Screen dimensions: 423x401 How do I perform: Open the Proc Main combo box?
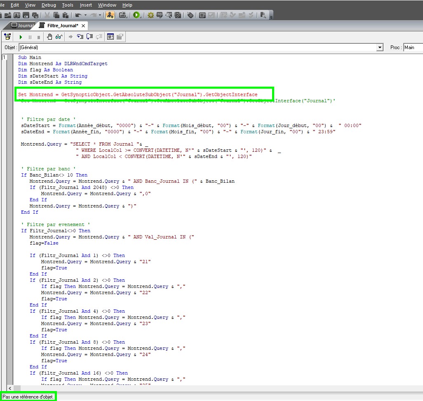tap(413, 47)
